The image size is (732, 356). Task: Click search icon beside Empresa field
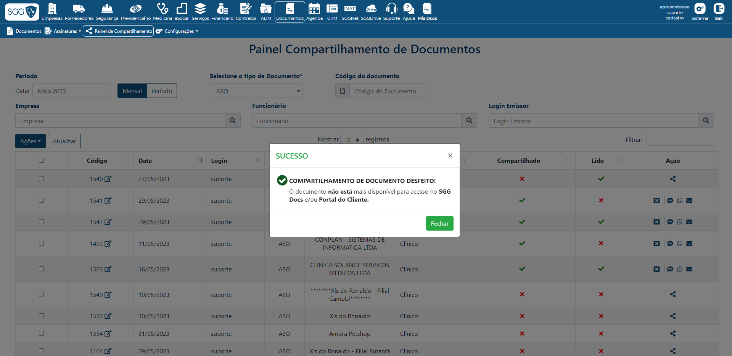click(x=232, y=121)
